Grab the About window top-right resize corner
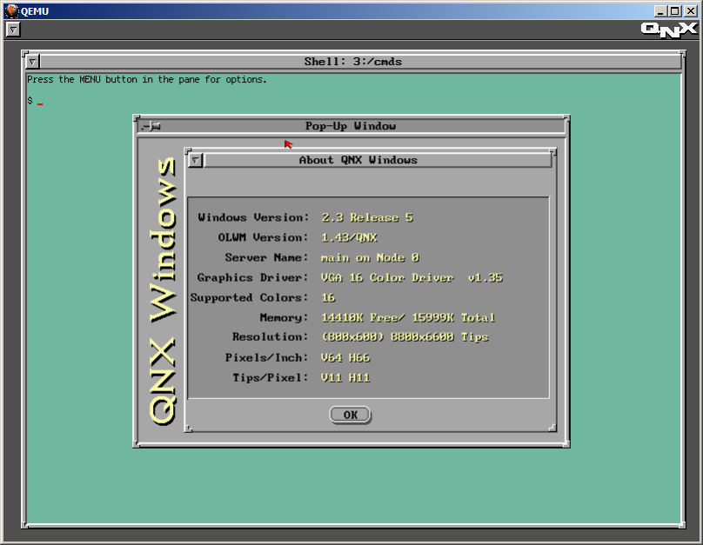The height and width of the screenshot is (545, 703). (552, 153)
